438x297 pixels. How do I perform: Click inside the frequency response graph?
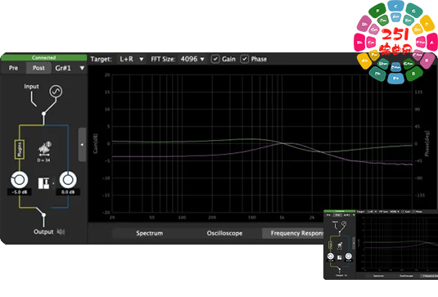(x=262, y=143)
